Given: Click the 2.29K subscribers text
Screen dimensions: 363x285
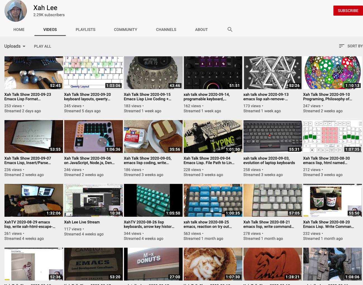Looking at the screenshot, I should click(x=49, y=15).
